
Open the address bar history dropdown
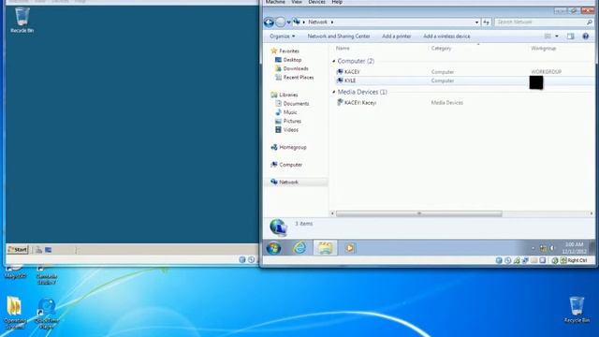pos(476,22)
